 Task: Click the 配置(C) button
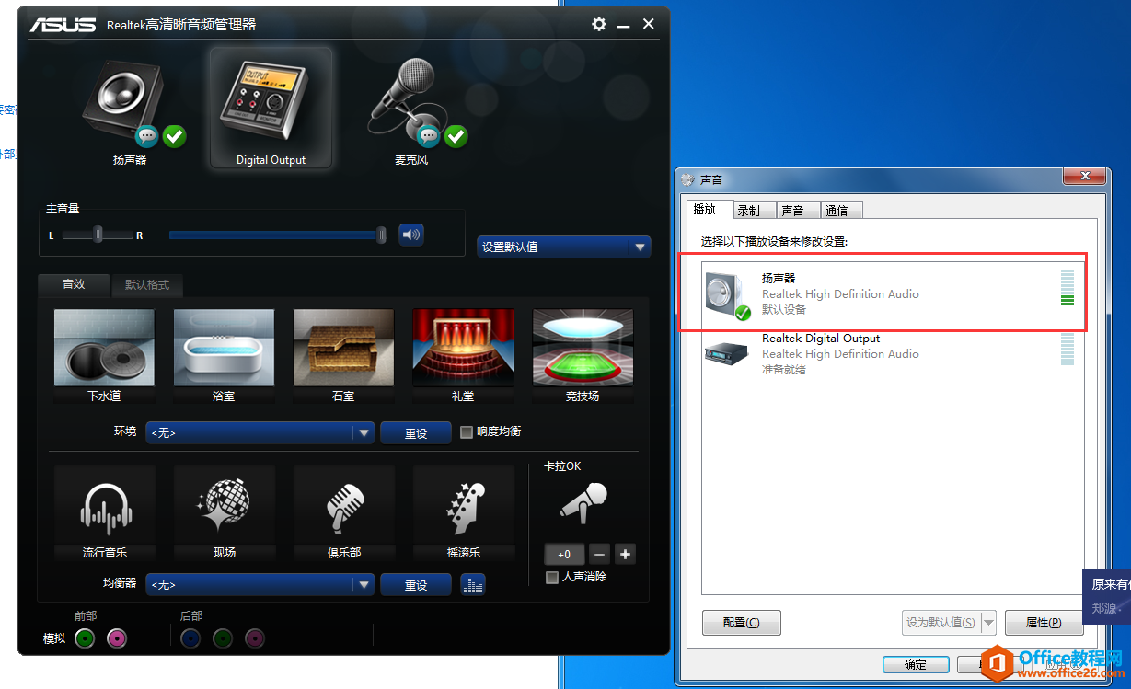742,623
